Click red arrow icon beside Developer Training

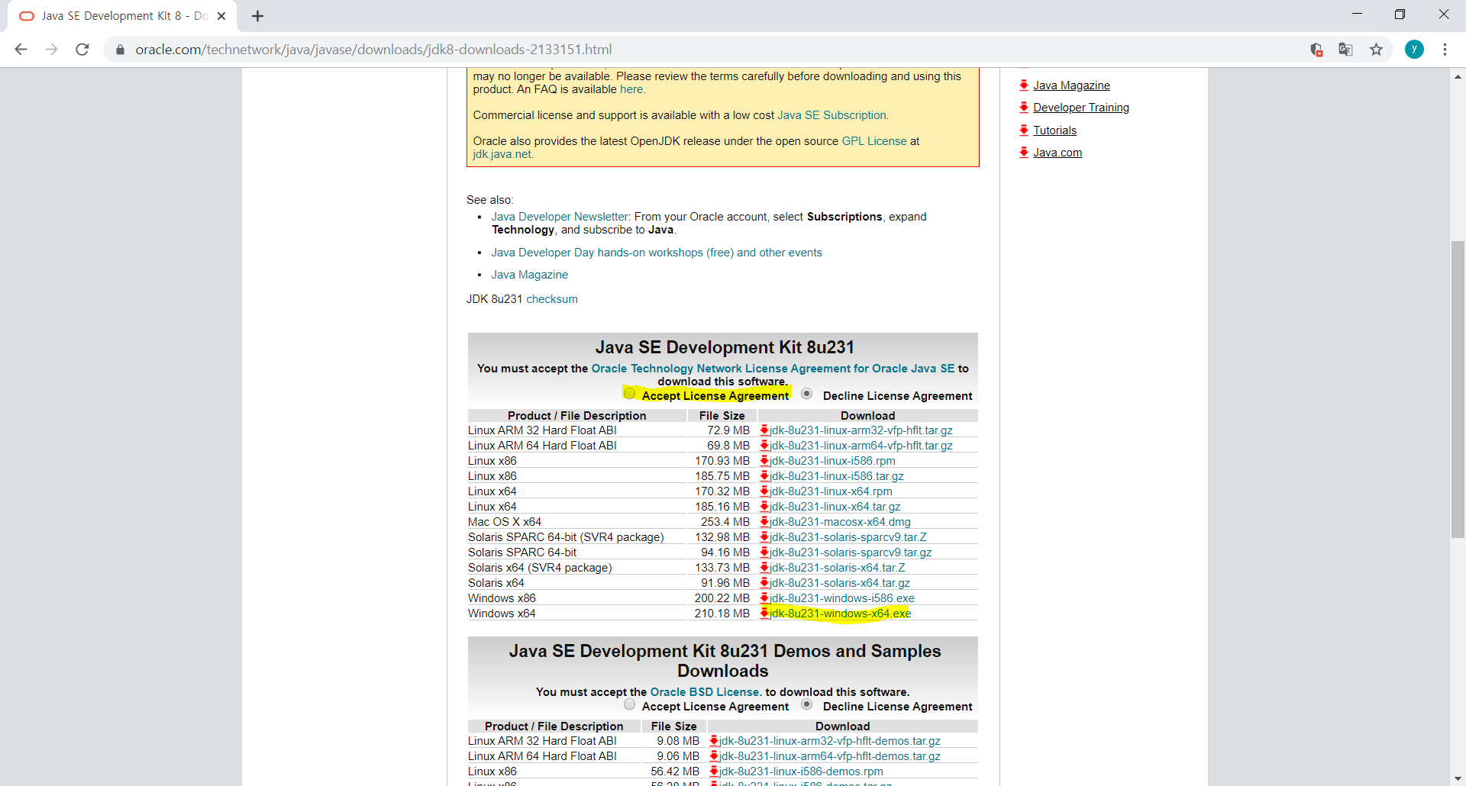[x=1024, y=108]
